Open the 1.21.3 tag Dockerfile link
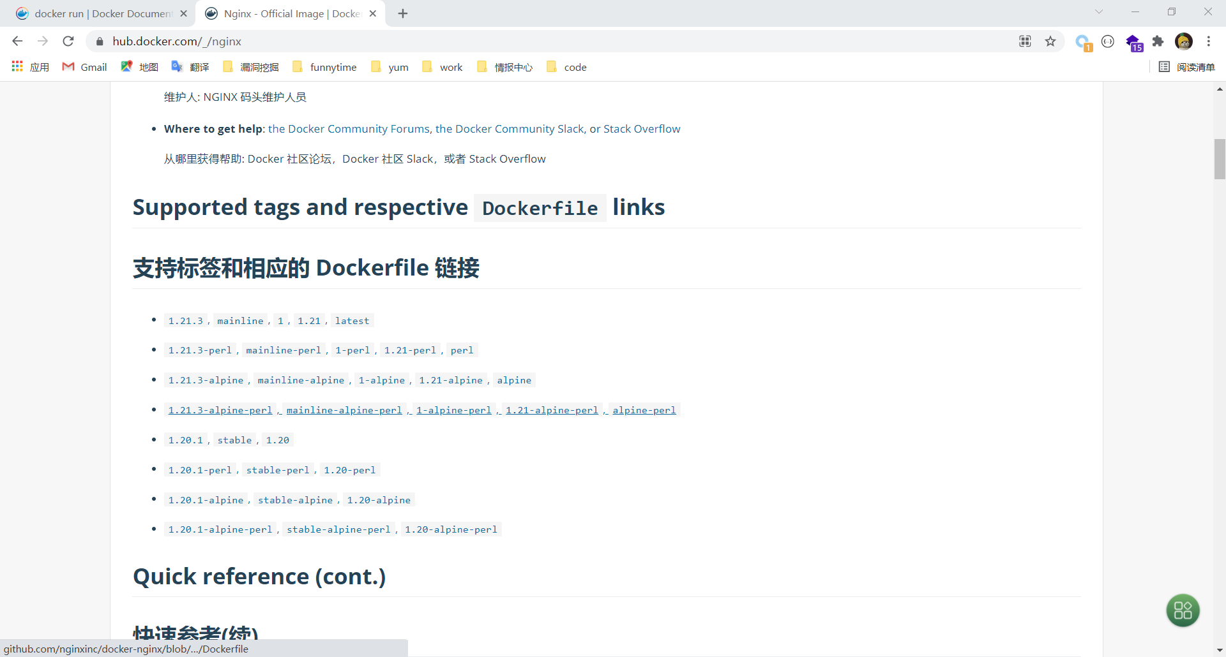This screenshot has width=1226, height=657. click(186, 321)
